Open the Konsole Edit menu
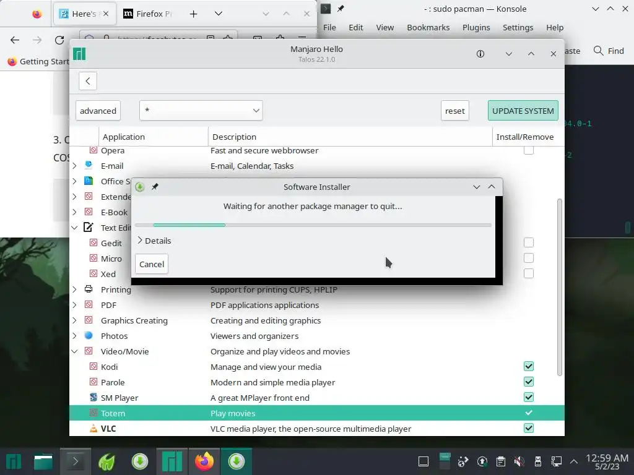Image resolution: width=634 pixels, height=475 pixels. pyautogui.click(x=356, y=27)
